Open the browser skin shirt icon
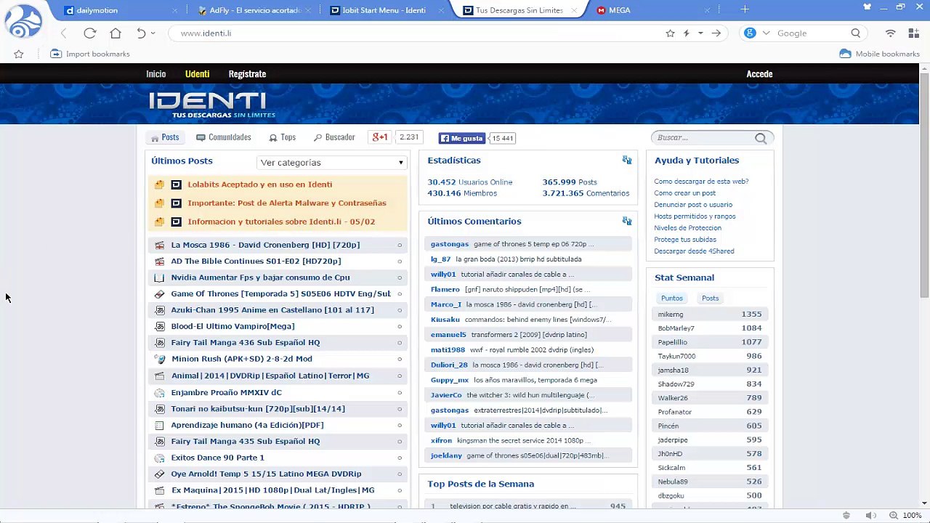 (867, 7)
